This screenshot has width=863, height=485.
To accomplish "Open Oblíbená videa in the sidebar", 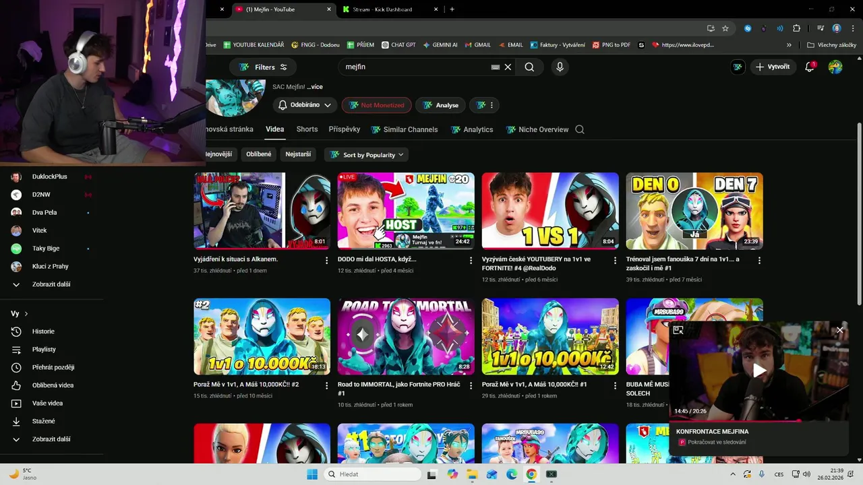I will (x=51, y=385).
